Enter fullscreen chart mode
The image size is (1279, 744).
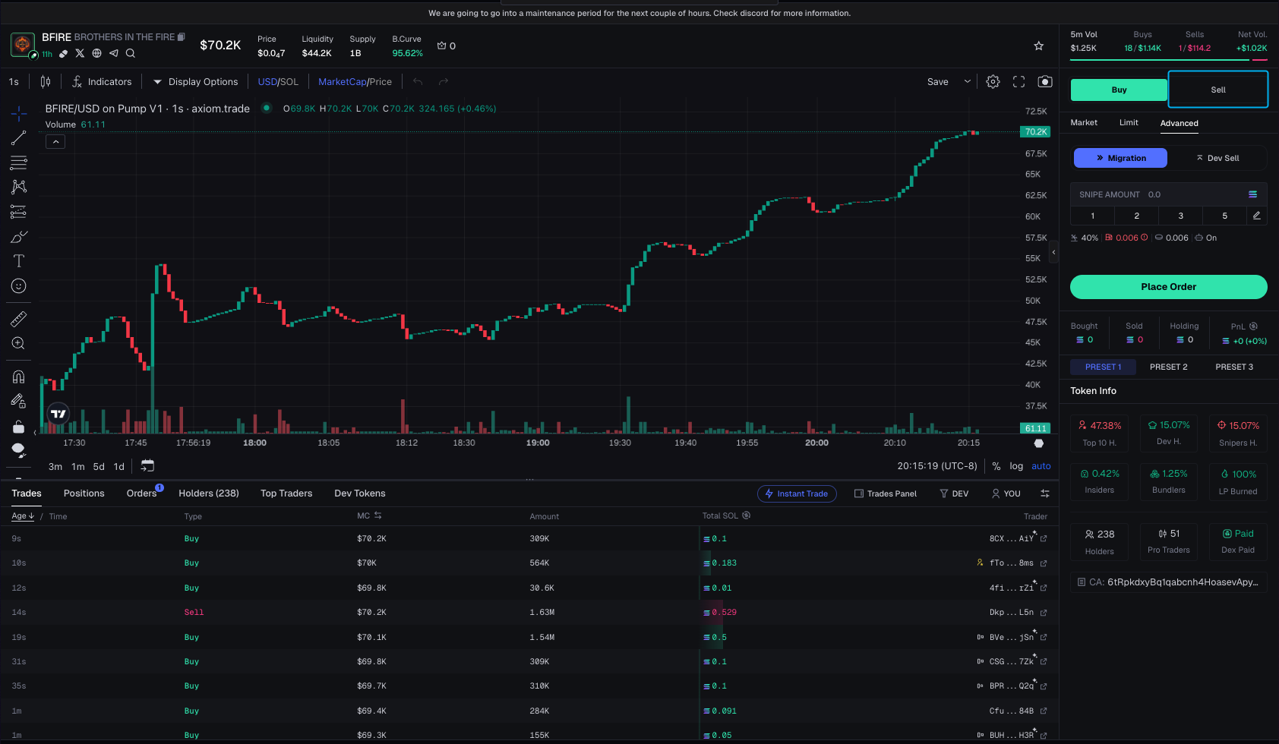(1018, 82)
